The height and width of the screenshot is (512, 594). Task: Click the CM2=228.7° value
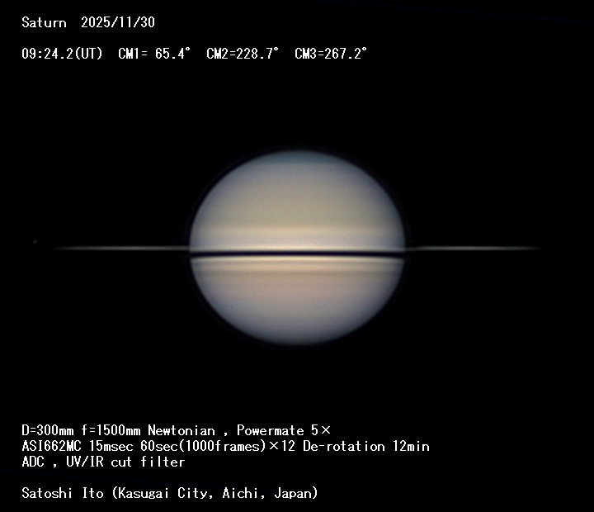[x=243, y=54]
